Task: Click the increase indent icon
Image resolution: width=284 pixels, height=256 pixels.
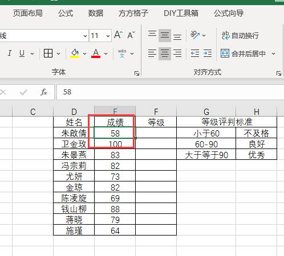Action: point(208,53)
